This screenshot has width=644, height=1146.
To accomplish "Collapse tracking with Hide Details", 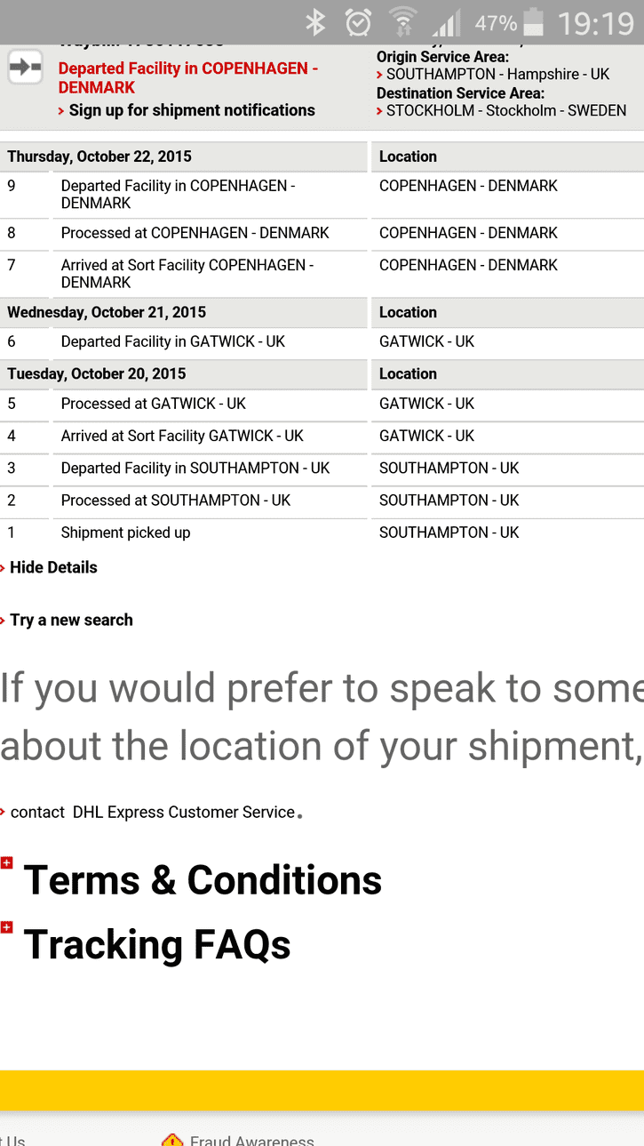I will coord(53,567).
